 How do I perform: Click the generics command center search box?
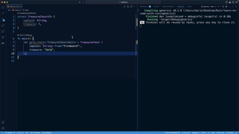(123, 2)
